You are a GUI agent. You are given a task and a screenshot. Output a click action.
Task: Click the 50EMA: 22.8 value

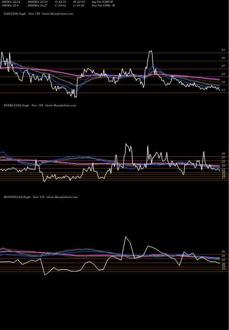pos(10,5)
